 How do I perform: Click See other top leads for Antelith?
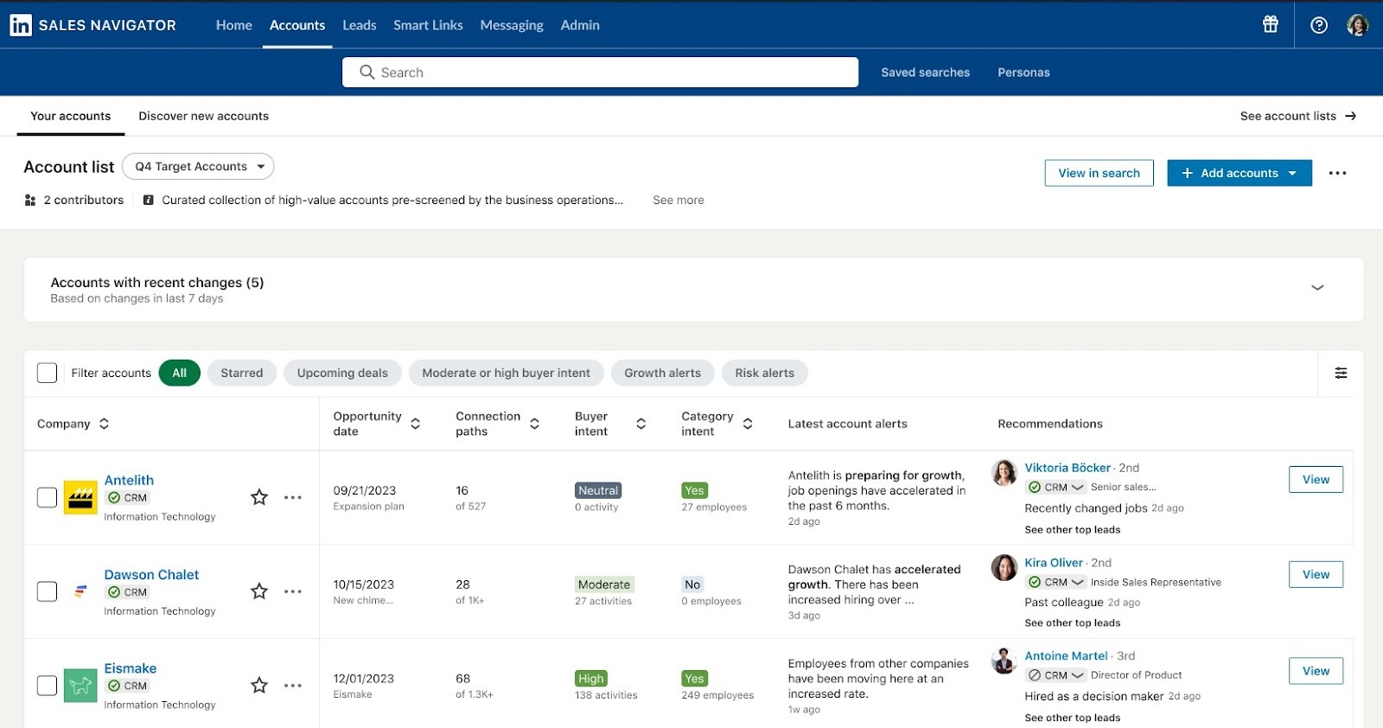[1073, 530]
